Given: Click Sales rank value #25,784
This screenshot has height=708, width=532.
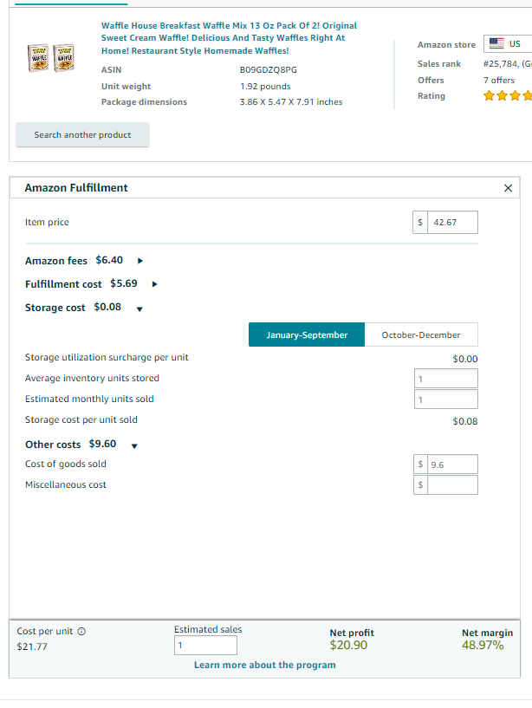Looking at the screenshot, I should (501, 63).
